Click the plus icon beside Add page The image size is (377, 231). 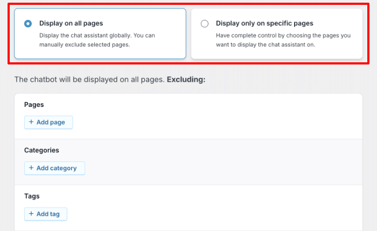[x=31, y=122]
